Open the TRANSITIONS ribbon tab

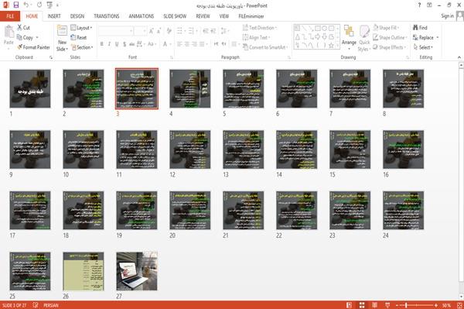point(107,16)
